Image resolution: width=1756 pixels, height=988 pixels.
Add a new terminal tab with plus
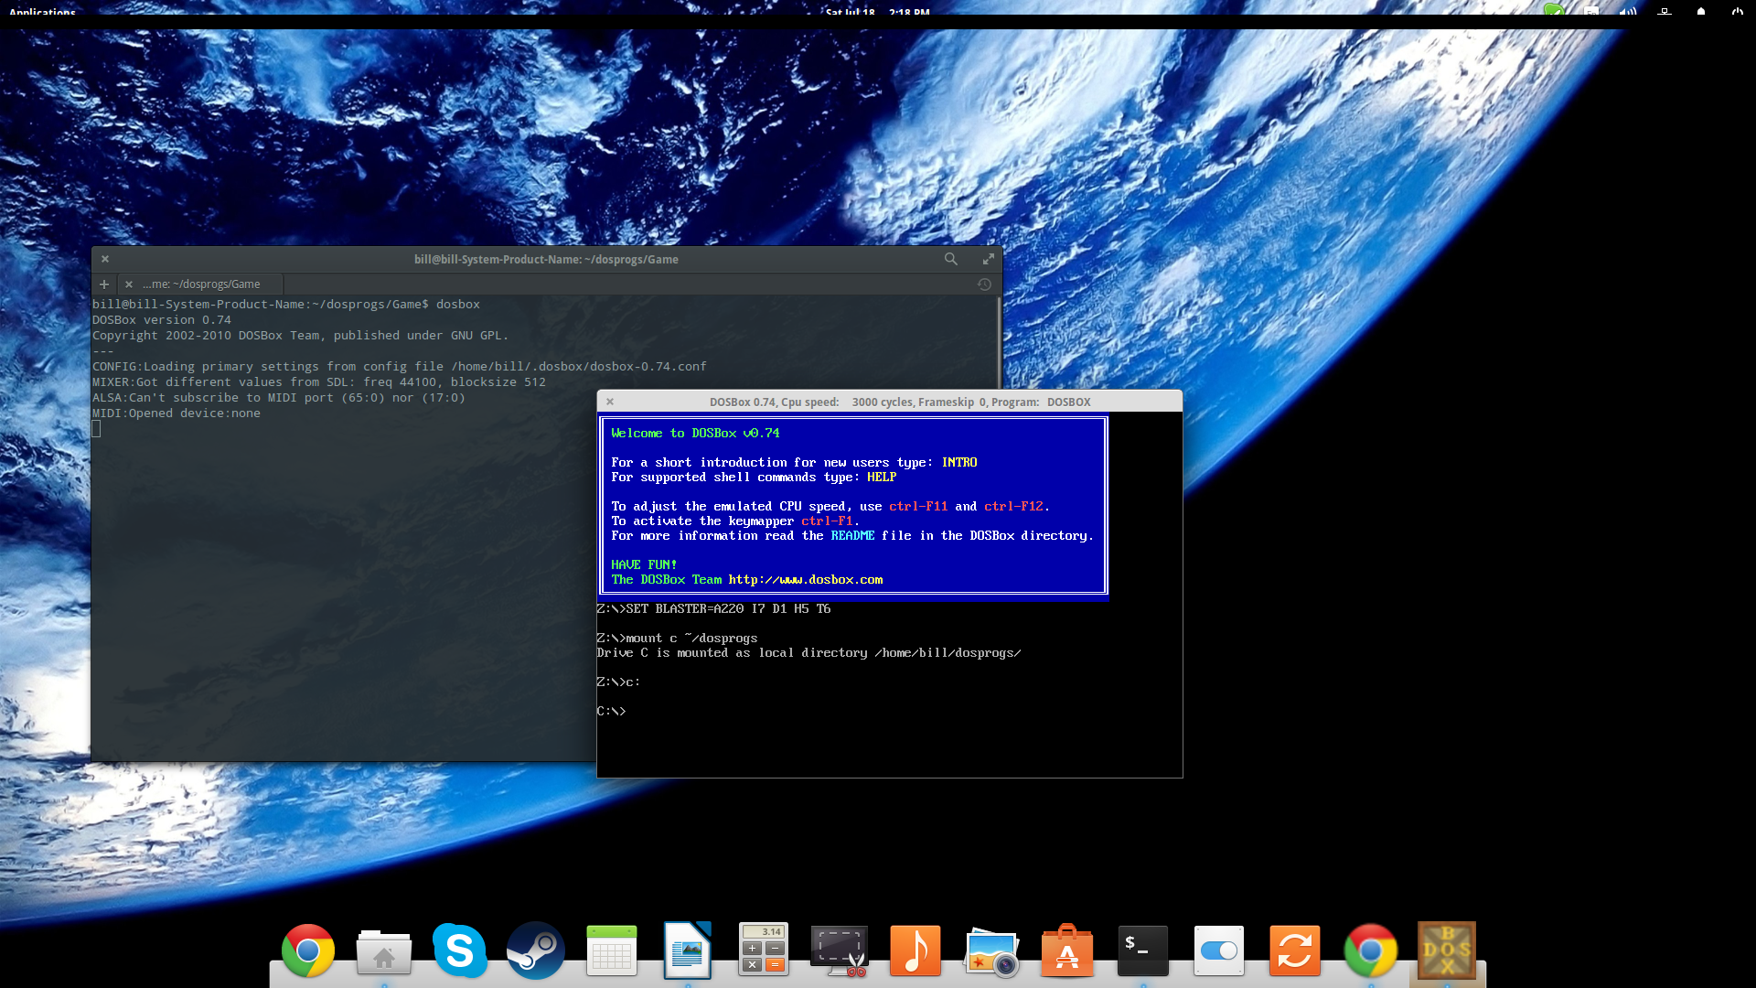tap(104, 285)
